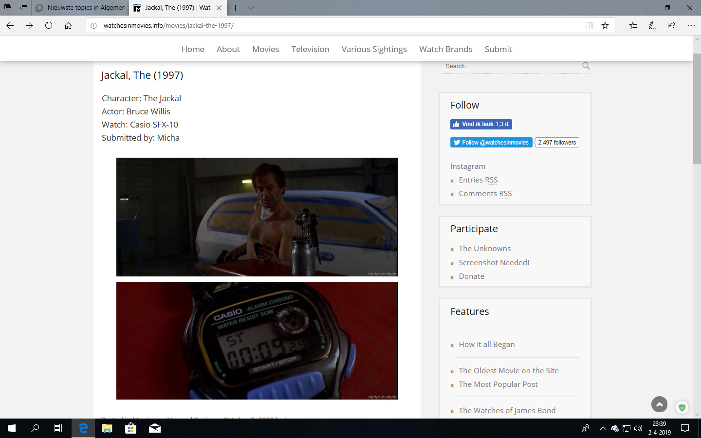Click the share page icon
The image size is (701, 438).
[671, 25]
